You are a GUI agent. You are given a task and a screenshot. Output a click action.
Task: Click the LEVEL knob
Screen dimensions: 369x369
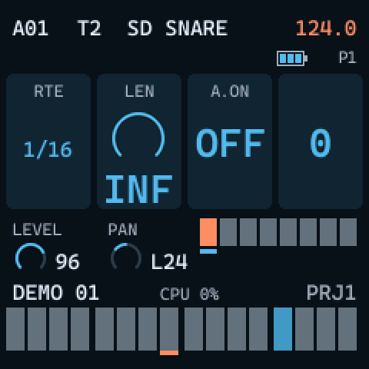tap(31, 256)
